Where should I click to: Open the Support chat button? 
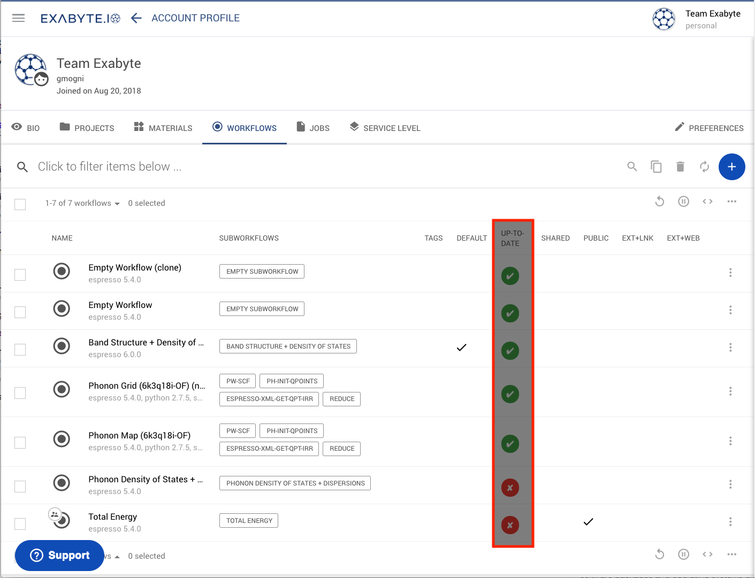[59, 556]
